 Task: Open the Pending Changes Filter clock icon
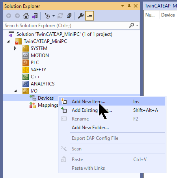coord(47,16)
